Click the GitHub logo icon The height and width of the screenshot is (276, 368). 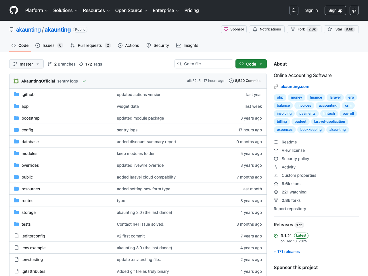[x=14, y=10]
